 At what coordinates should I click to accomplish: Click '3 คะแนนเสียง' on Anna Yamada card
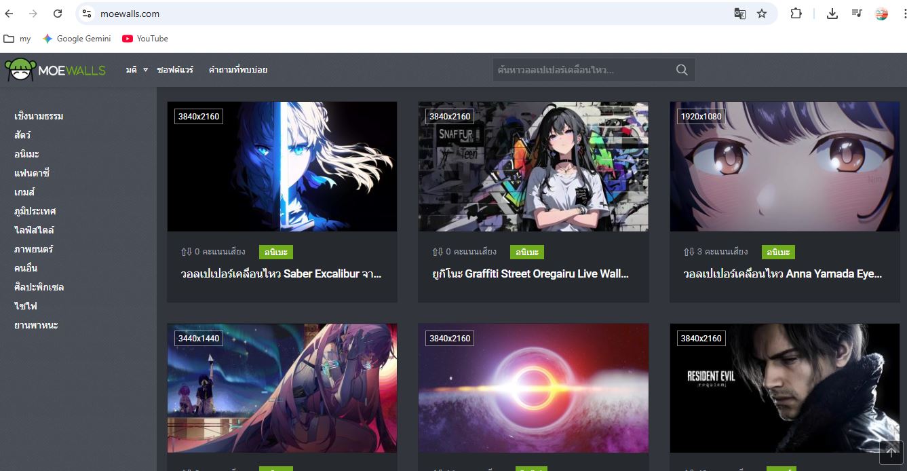[722, 252]
